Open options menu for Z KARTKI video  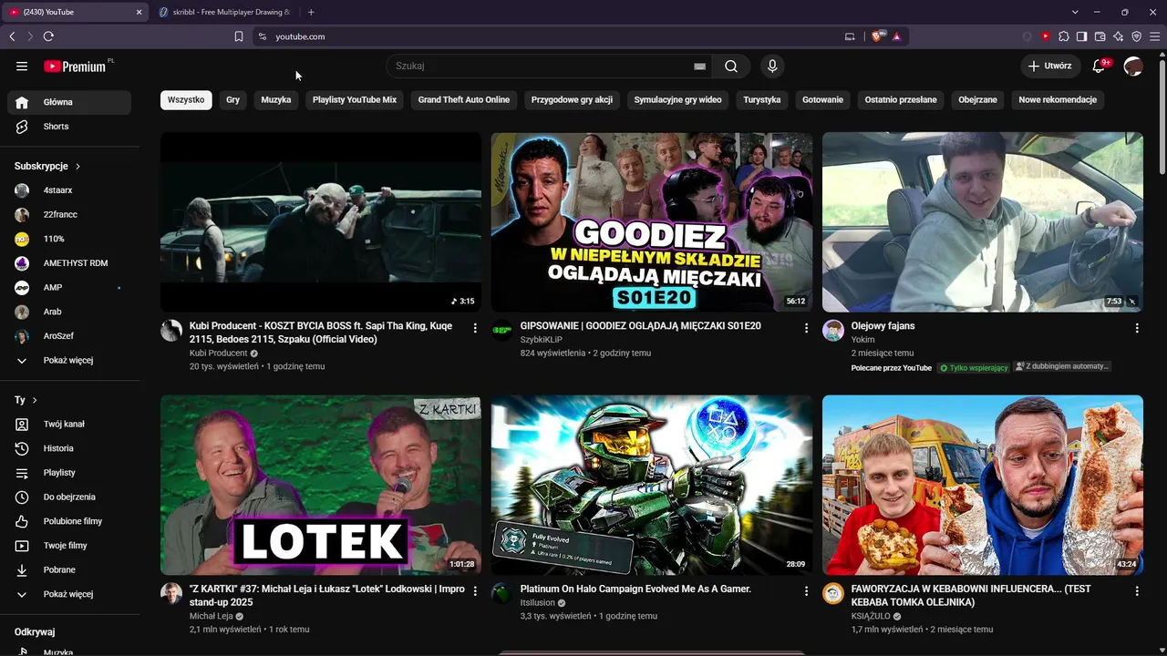(x=475, y=590)
